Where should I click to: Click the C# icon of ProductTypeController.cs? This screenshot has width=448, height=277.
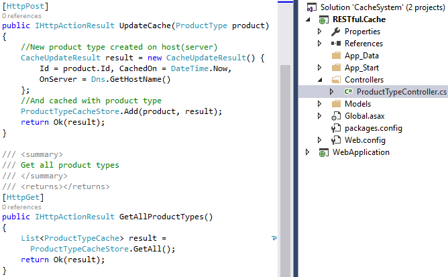tap(348, 91)
